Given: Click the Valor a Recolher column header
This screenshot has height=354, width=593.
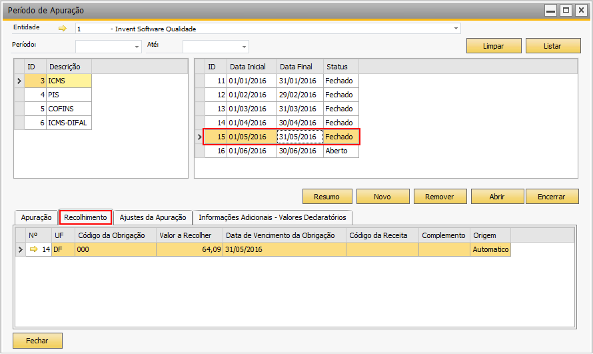Looking at the screenshot, I should click(x=189, y=235).
